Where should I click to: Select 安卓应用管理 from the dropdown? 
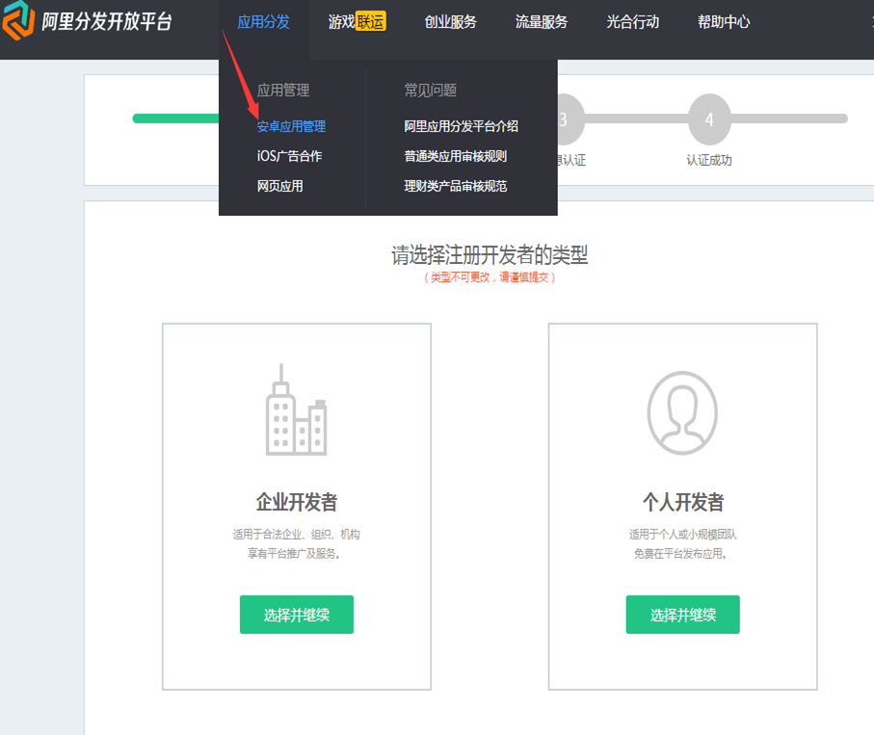(x=291, y=126)
